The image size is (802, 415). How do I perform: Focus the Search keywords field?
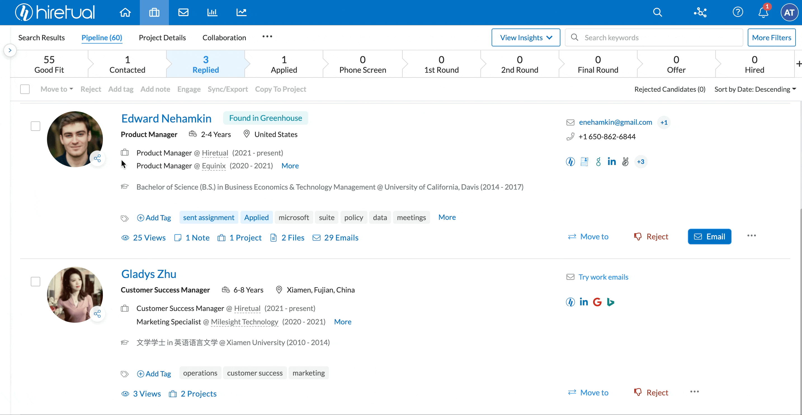pyautogui.click(x=654, y=37)
